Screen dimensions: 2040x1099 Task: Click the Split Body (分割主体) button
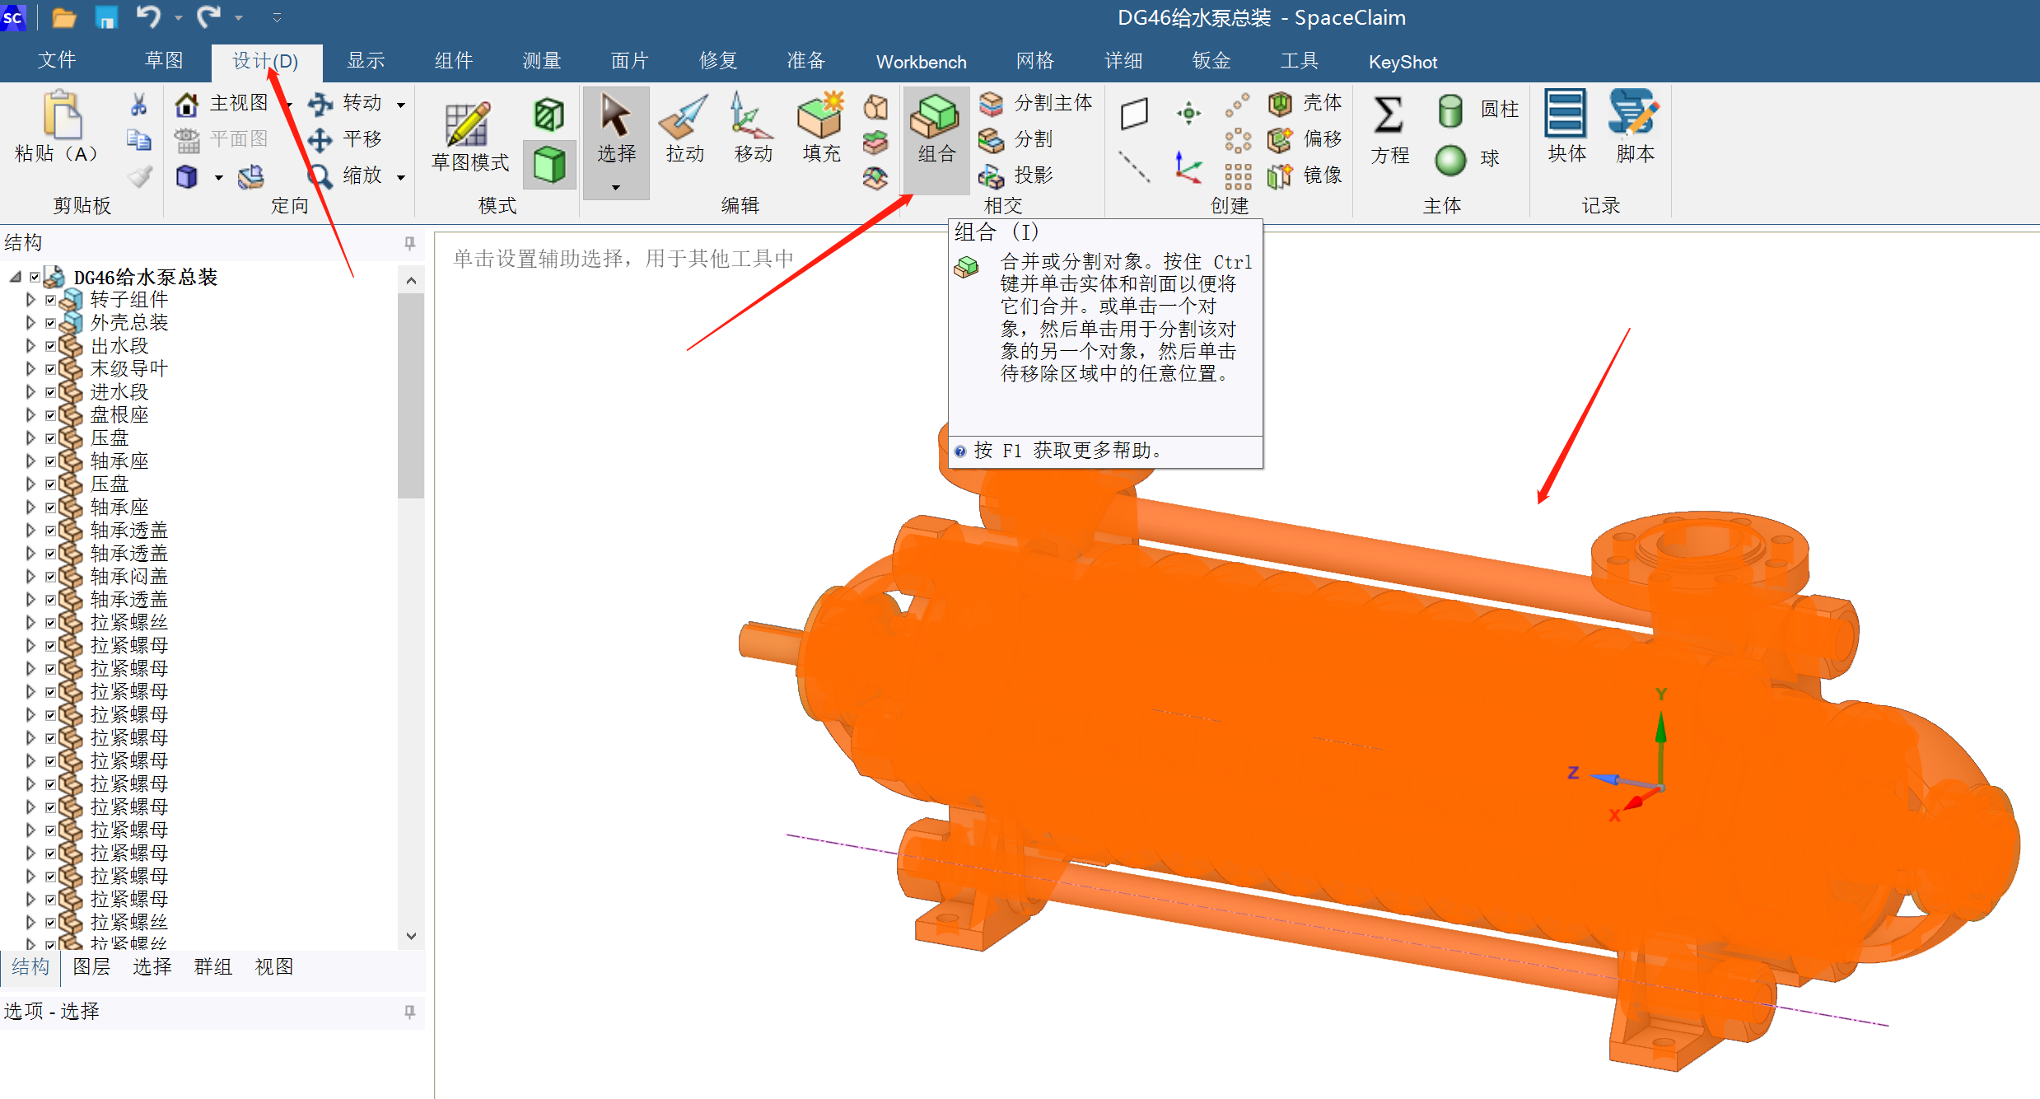click(1036, 103)
